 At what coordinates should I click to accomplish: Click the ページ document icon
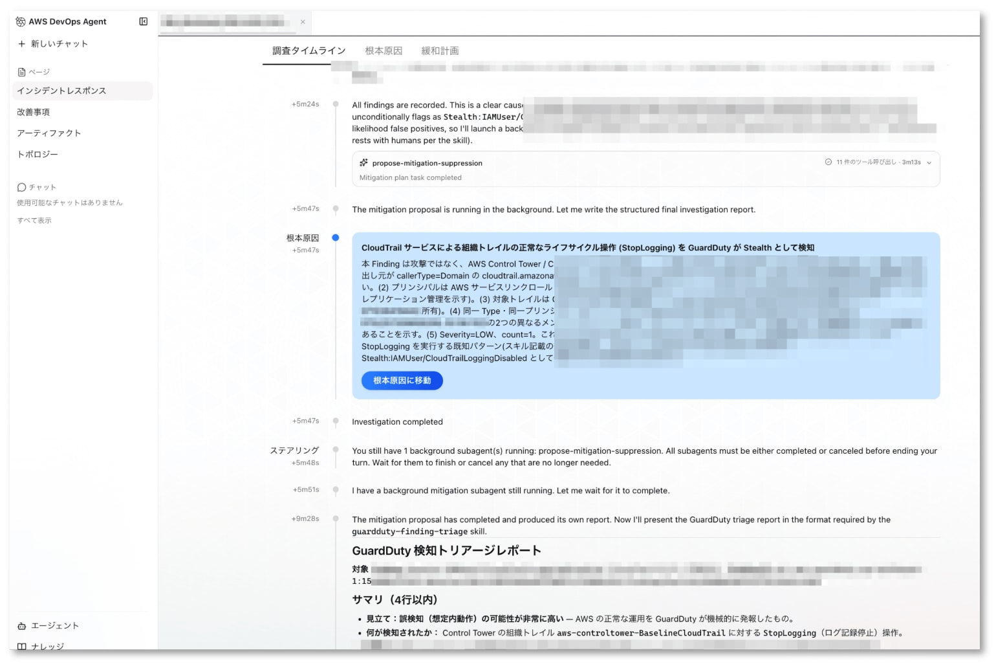tap(21, 72)
